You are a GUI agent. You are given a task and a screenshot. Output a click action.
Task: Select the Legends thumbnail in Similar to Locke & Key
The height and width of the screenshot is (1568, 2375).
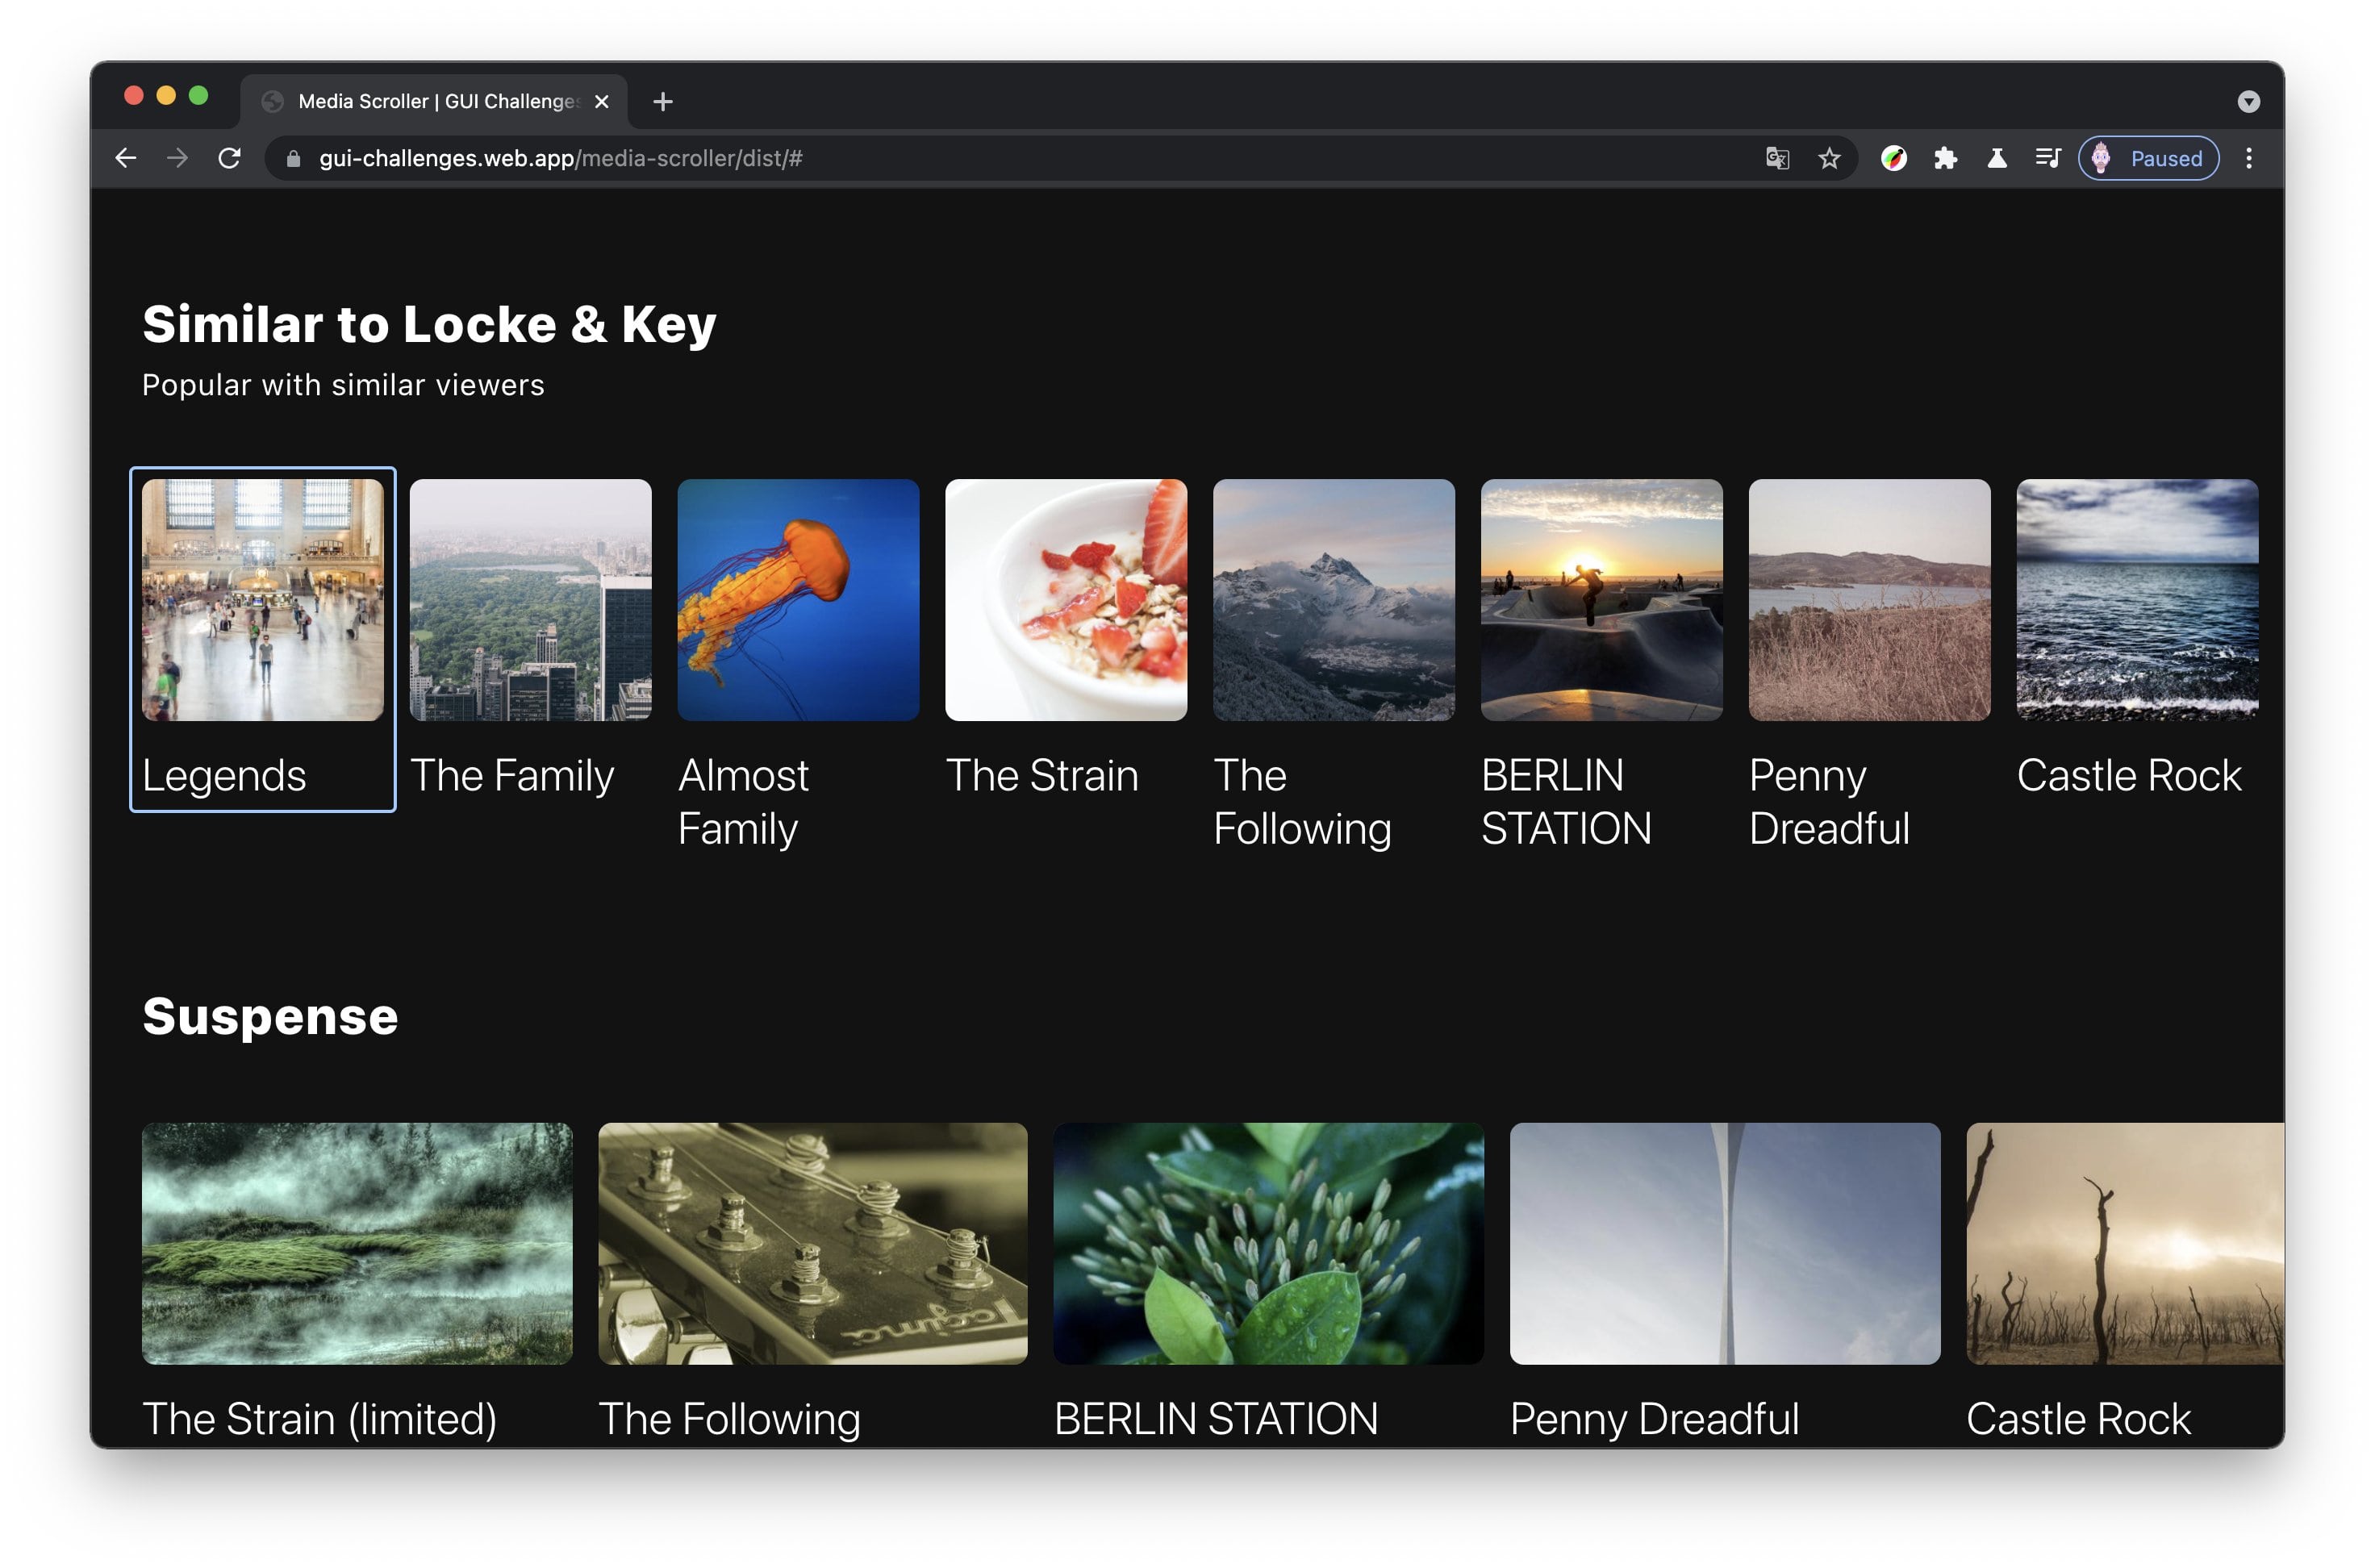point(262,597)
